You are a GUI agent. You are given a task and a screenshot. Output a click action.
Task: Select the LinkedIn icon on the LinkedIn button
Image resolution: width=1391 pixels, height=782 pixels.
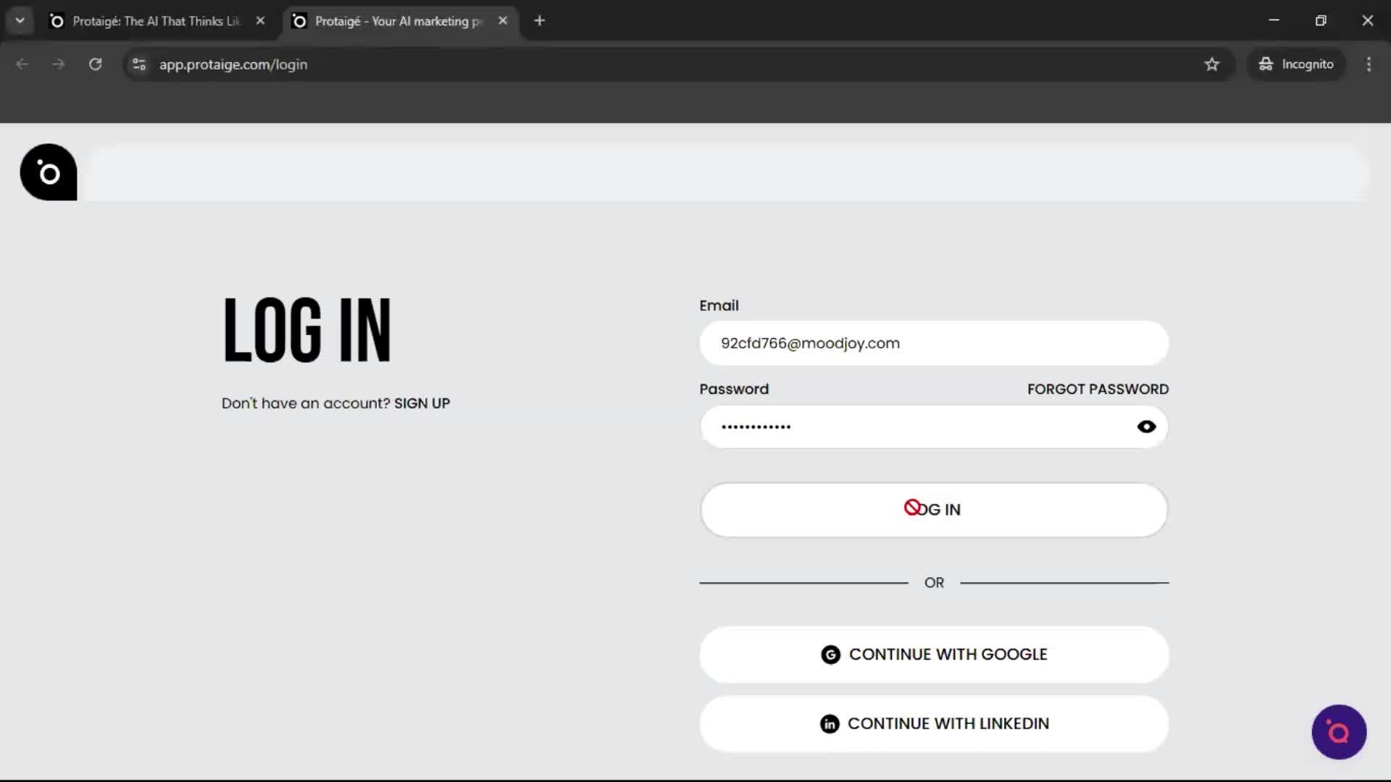click(829, 723)
